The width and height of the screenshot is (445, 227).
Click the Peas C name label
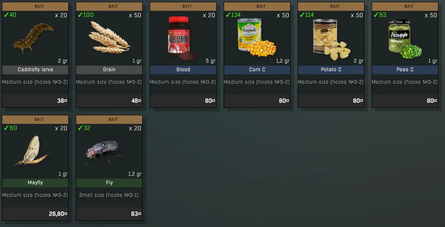[405, 69]
